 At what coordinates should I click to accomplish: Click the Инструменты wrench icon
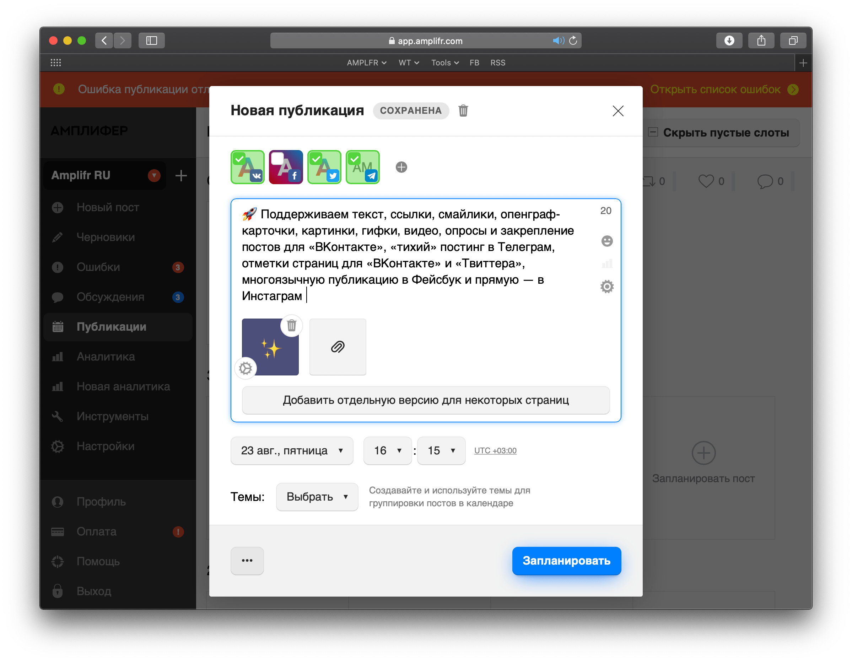pyautogui.click(x=57, y=416)
